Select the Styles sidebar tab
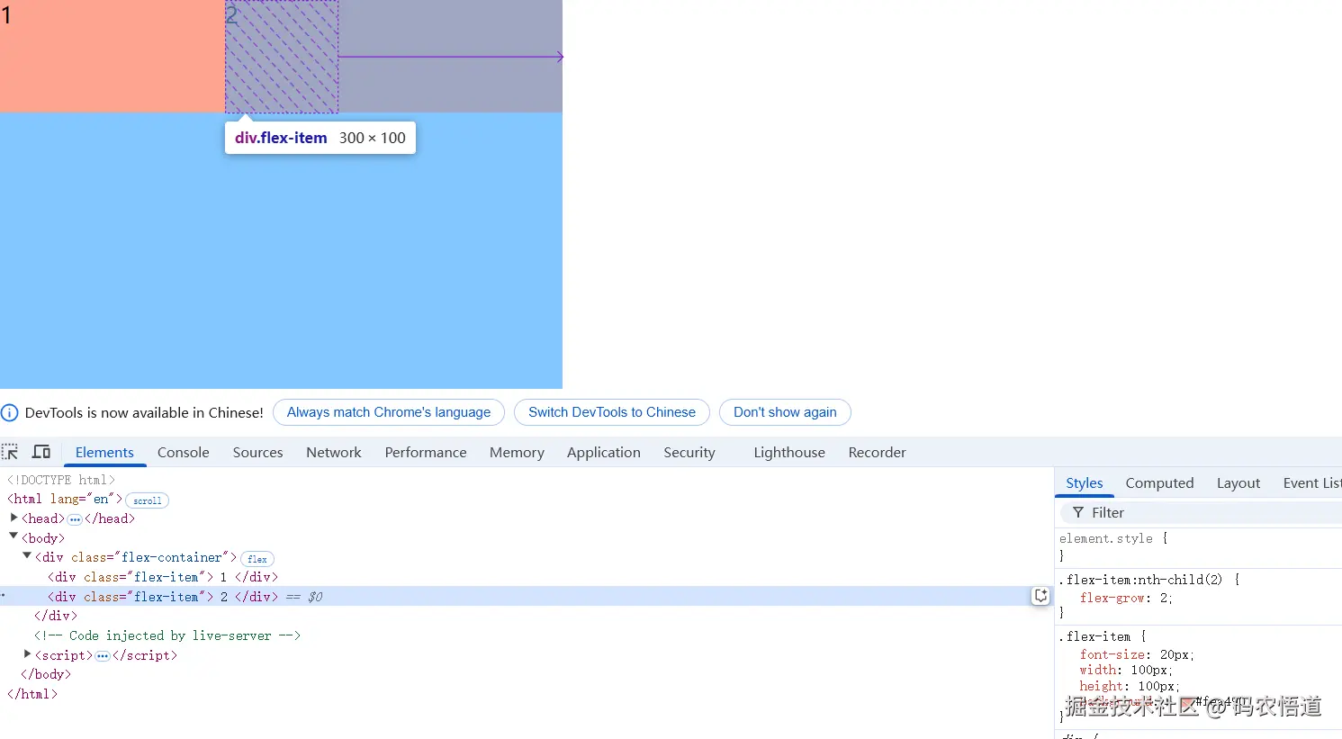 1085,483
